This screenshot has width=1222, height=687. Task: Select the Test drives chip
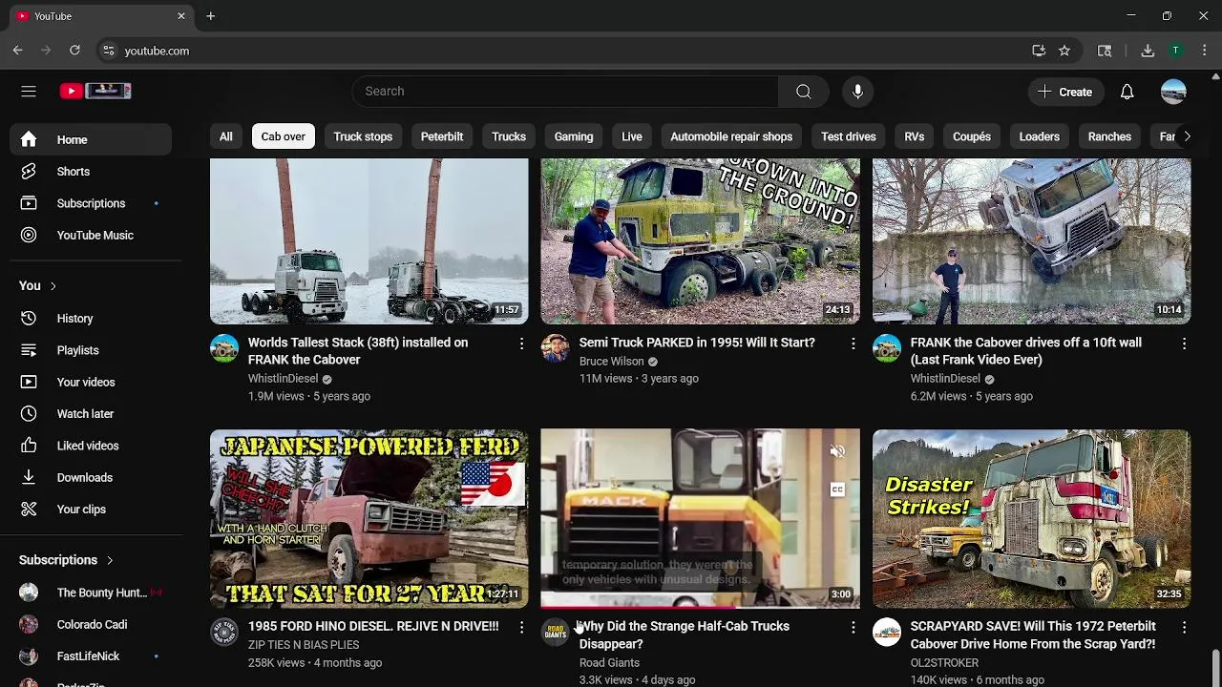pyautogui.click(x=849, y=136)
